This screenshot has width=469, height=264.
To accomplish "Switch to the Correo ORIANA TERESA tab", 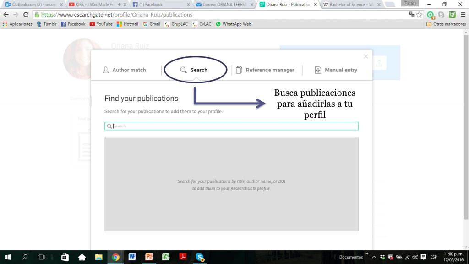I will click(x=224, y=5).
